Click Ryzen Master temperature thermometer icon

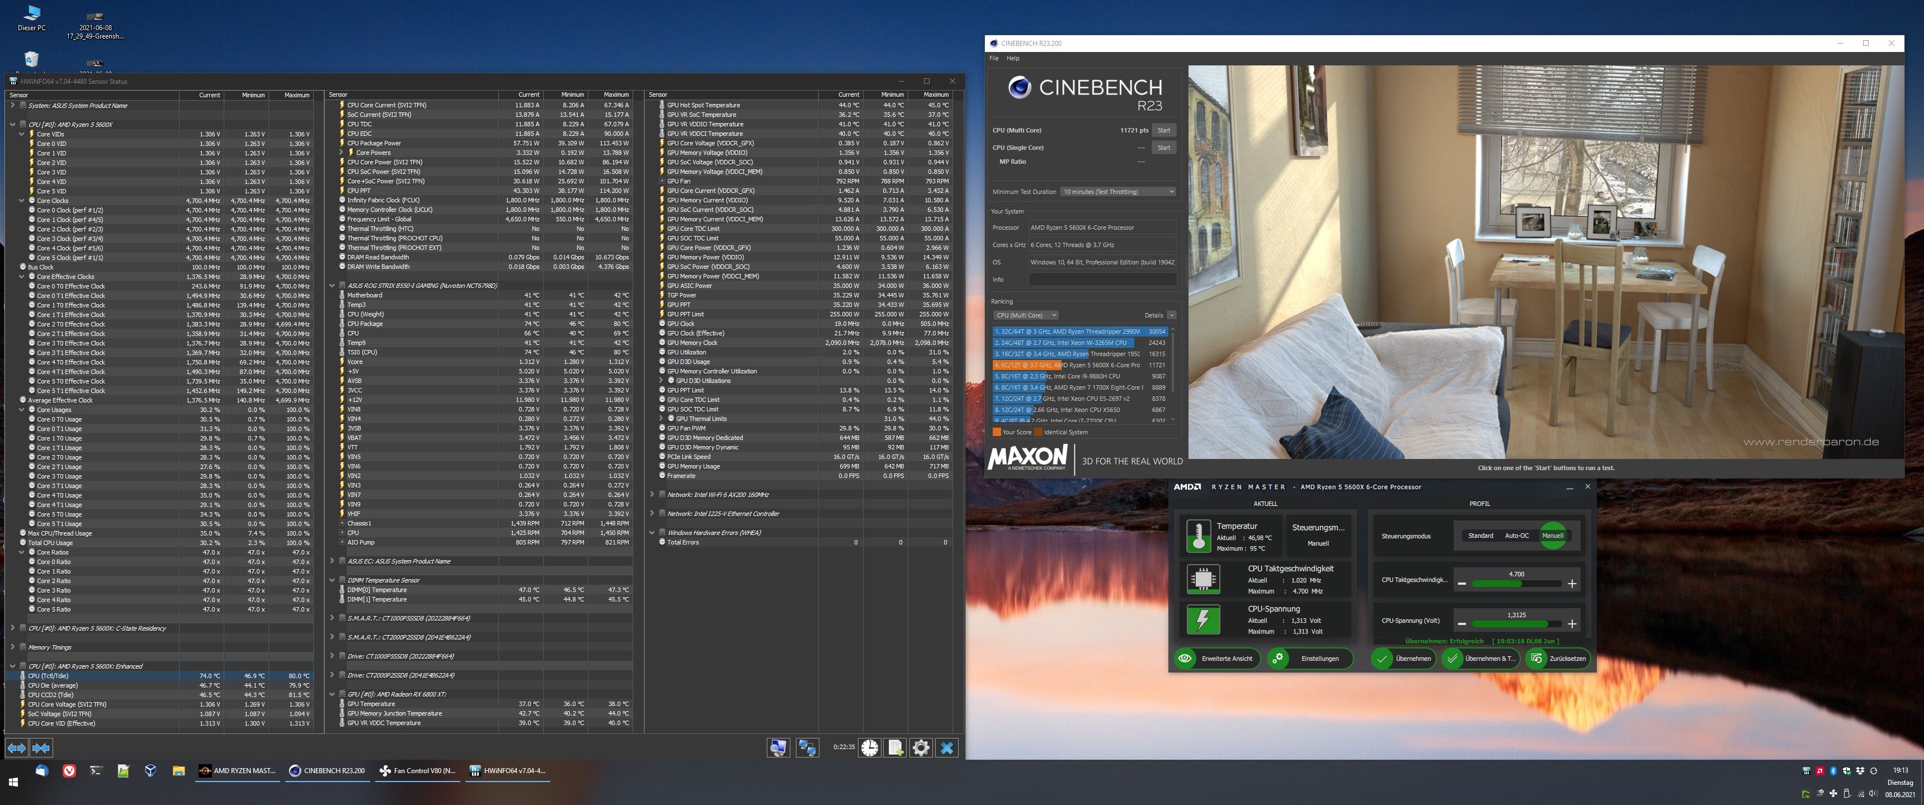[1199, 536]
